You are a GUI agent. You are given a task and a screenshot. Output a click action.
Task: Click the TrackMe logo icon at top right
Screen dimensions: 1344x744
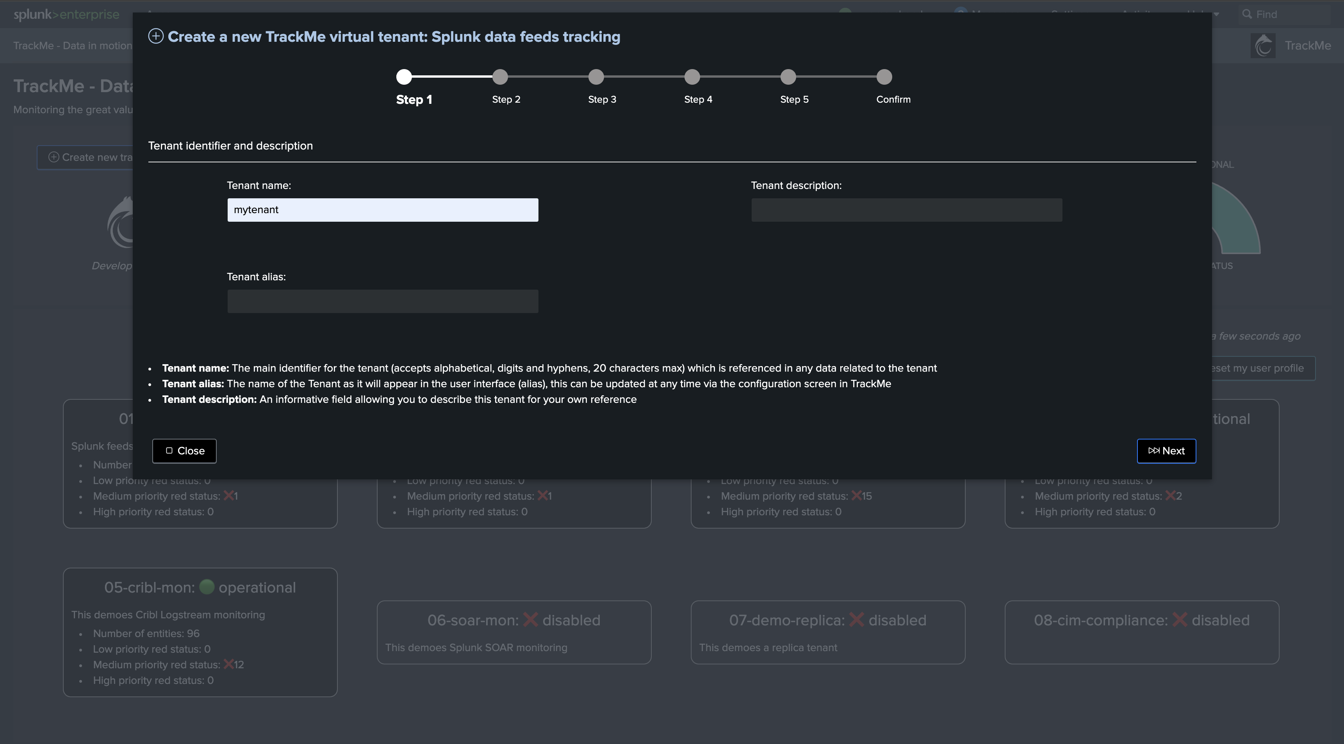point(1263,46)
